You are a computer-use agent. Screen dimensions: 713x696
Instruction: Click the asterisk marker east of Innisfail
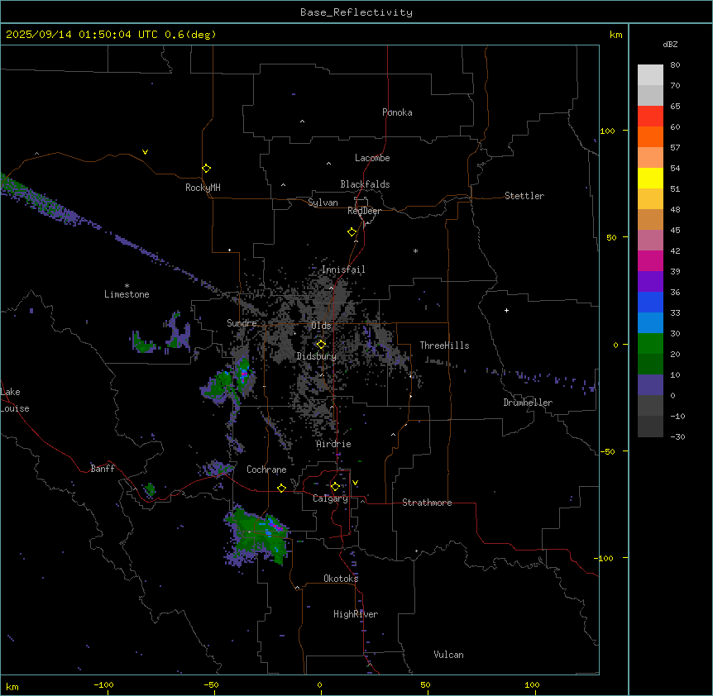point(415,250)
